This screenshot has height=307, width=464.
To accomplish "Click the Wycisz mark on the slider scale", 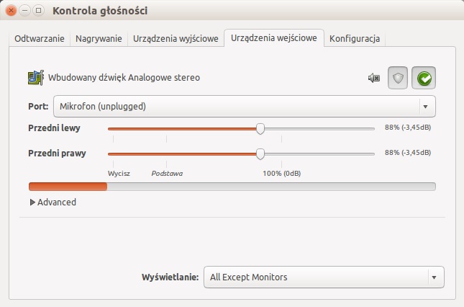I will 119,174.
